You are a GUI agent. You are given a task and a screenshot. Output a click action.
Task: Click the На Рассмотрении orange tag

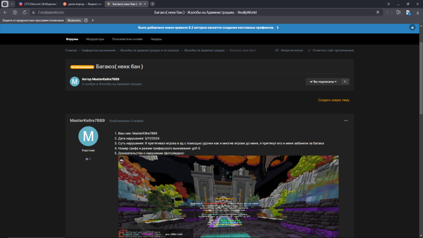(82, 67)
